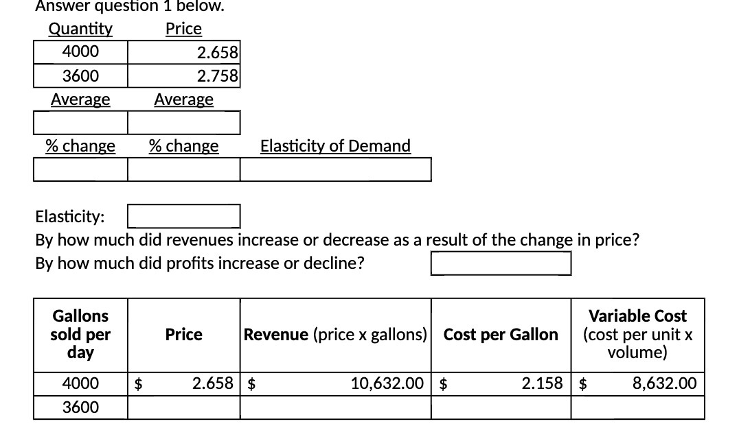Click the Elasticity of Demand answer box
The image size is (750, 426).
tap(335, 169)
